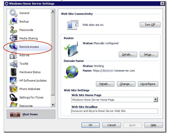Select Settings for iTunes label

[x=31, y=97]
